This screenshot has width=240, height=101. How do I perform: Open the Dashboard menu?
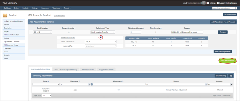click(7, 8)
